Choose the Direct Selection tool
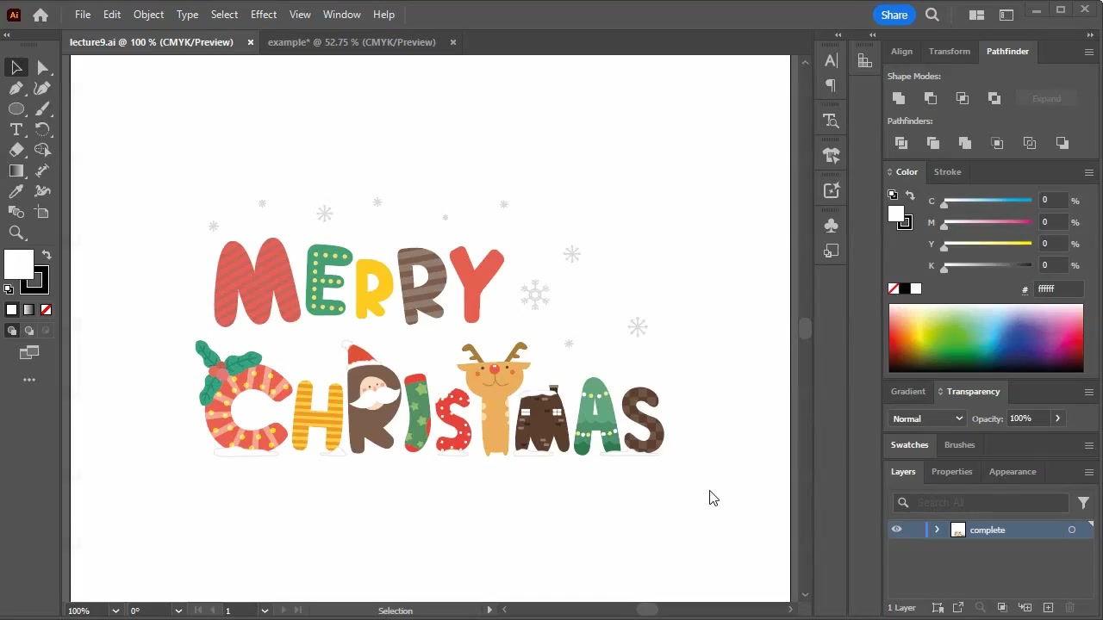The height and width of the screenshot is (620, 1103). coord(42,68)
